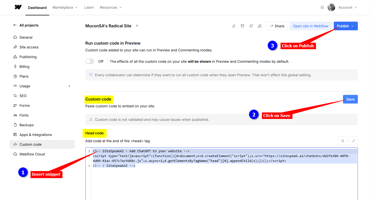The width and height of the screenshot is (370, 200).
Task: Click the Backups history icon
Action: [15, 125]
